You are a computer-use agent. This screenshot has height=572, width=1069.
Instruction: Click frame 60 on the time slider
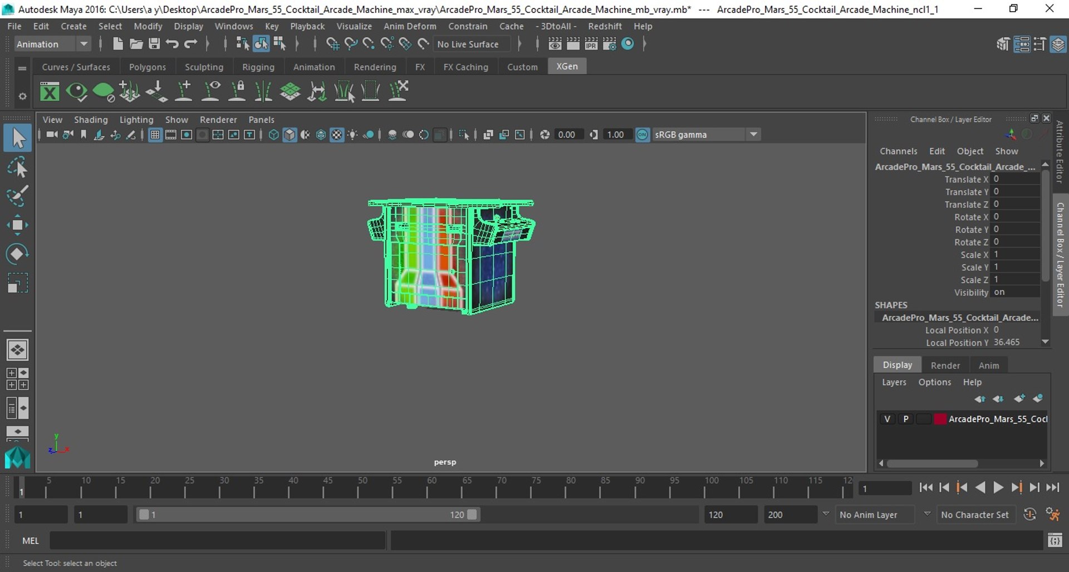click(429, 487)
